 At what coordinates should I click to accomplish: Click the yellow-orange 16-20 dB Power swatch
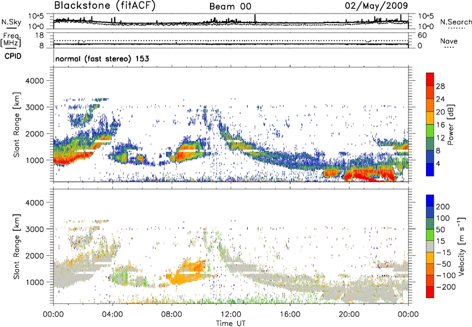point(430,117)
